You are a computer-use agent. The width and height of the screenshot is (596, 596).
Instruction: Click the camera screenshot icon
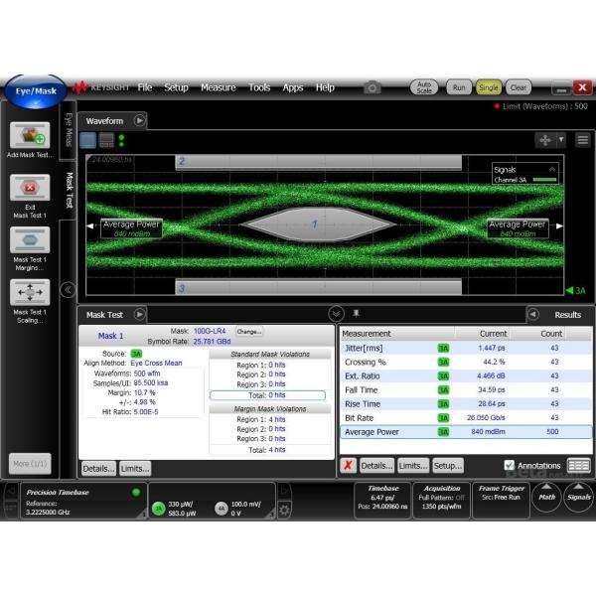pos(372,87)
